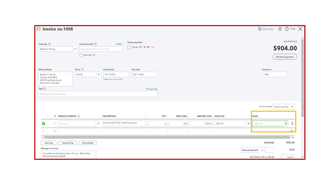This screenshot has height=188, width=335.
Task: Expand the Product/Service dropdown on line 1
Action: click(x=99, y=124)
